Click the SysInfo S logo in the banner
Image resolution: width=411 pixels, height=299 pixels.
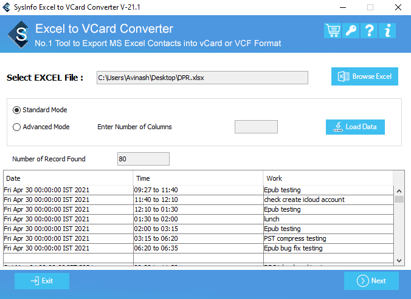tap(19, 35)
